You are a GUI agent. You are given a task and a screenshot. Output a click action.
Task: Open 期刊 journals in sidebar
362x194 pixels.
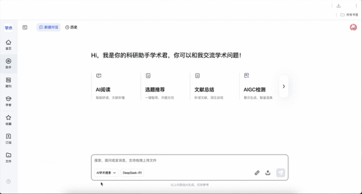point(9,82)
